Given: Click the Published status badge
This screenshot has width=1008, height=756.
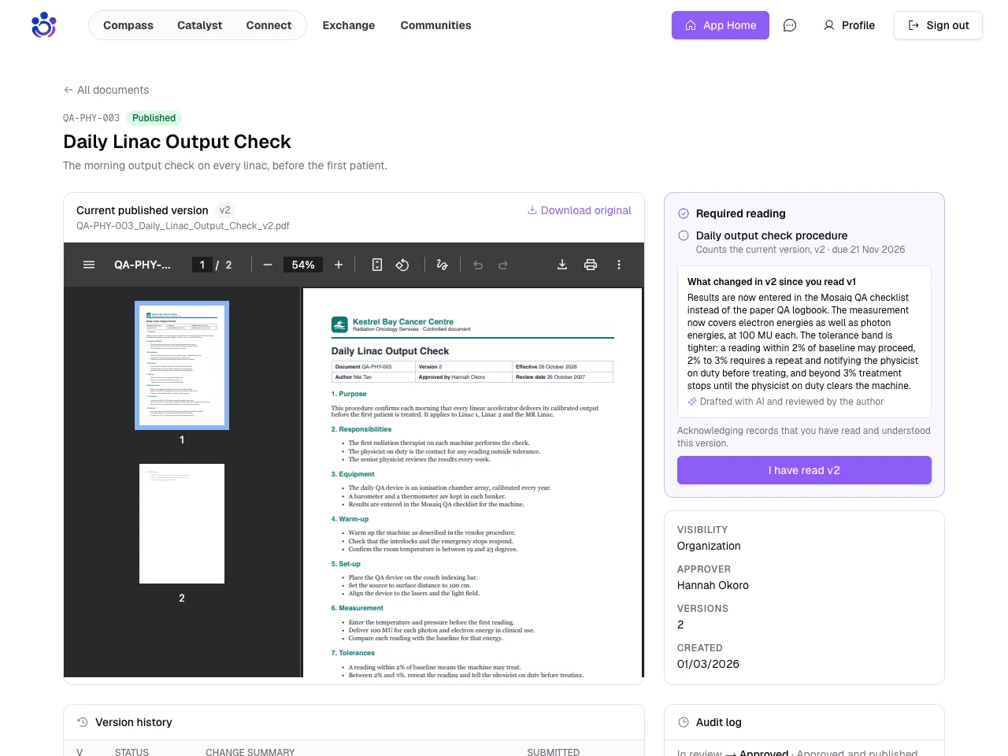Looking at the screenshot, I should [x=154, y=118].
